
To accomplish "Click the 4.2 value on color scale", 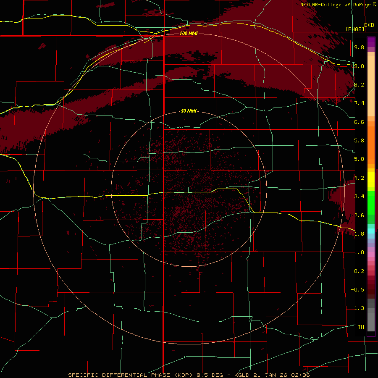I will (359, 178).
